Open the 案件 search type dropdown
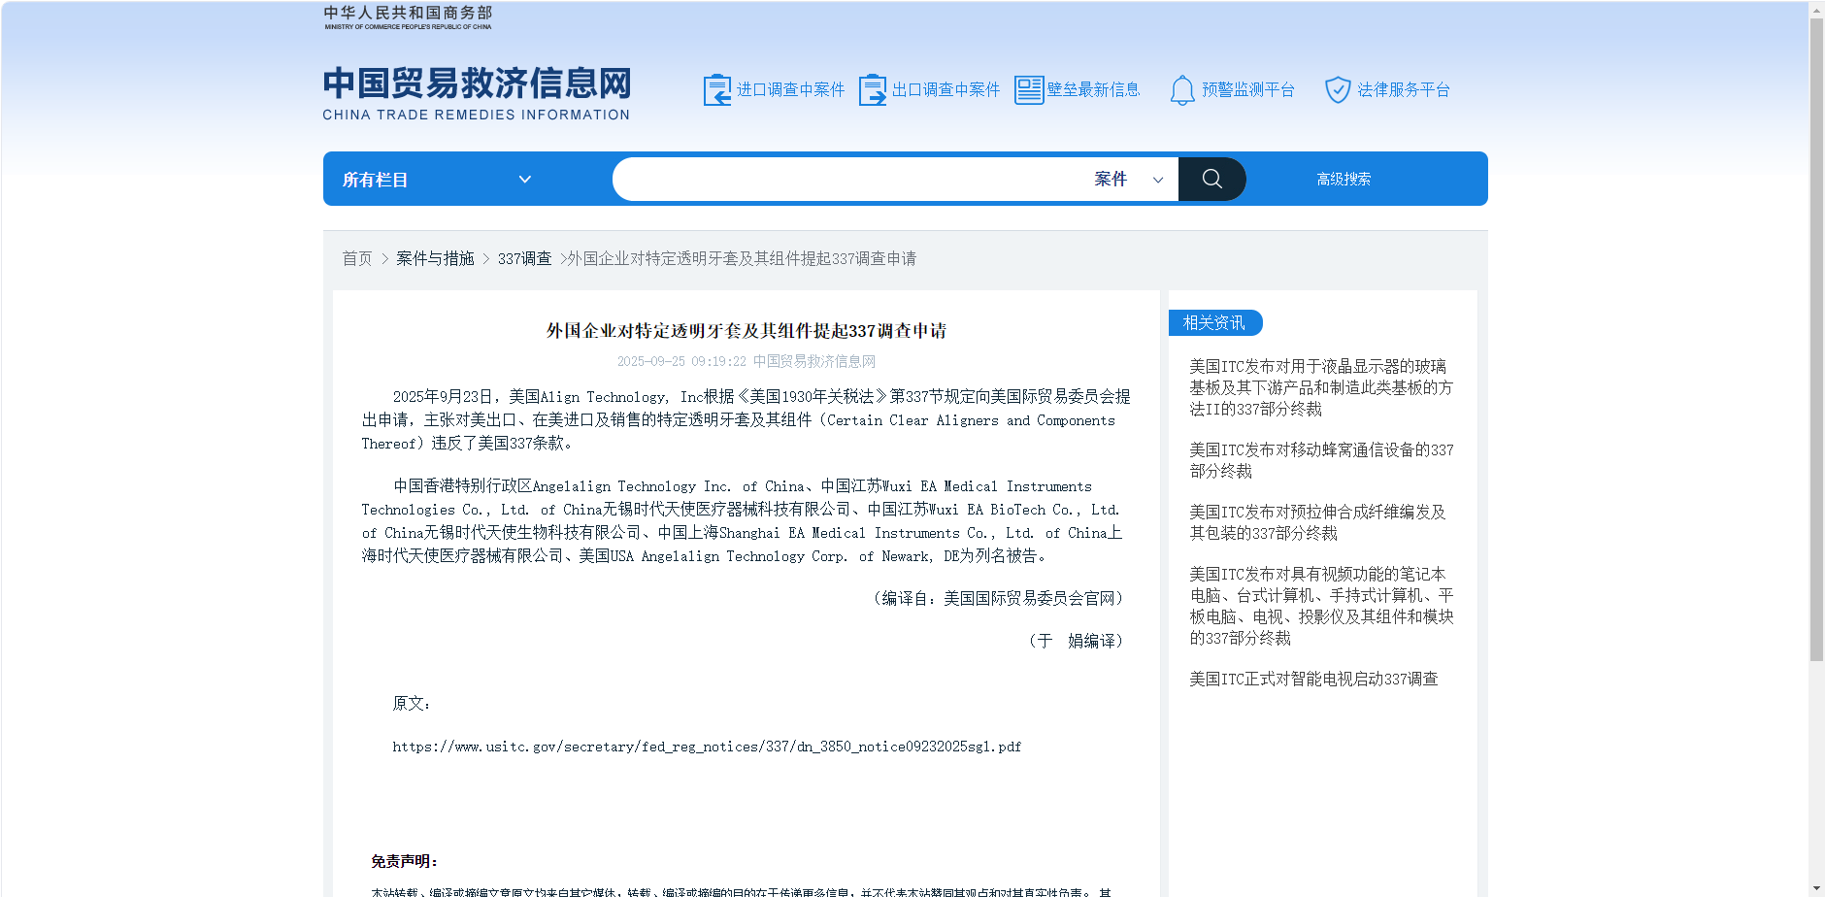The image size is (1825, 897). click(x=1128, y=180)
